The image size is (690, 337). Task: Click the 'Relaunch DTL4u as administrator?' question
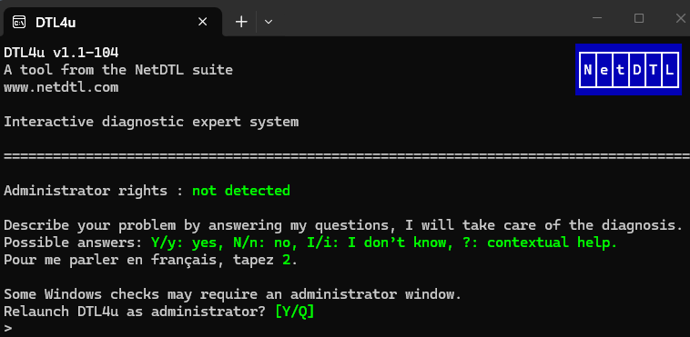135,312
